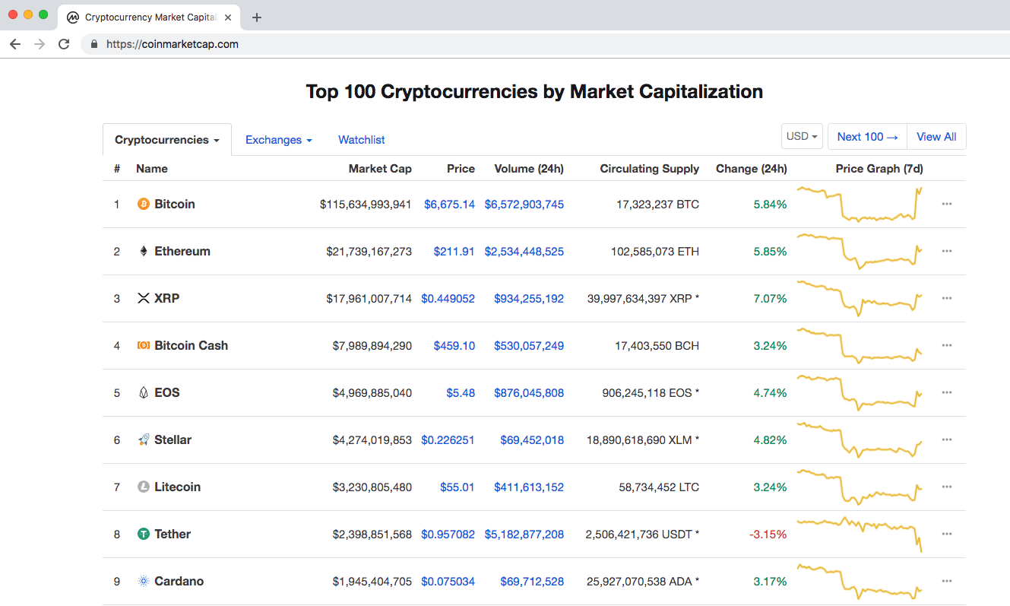Open Litecoin's 7-day price graph
Viewport: 1010px width, 606px height.
point(860,487)
